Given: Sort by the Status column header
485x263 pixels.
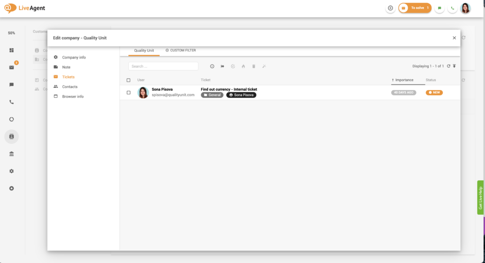Looking at the screenshot, I should (431, 80).
